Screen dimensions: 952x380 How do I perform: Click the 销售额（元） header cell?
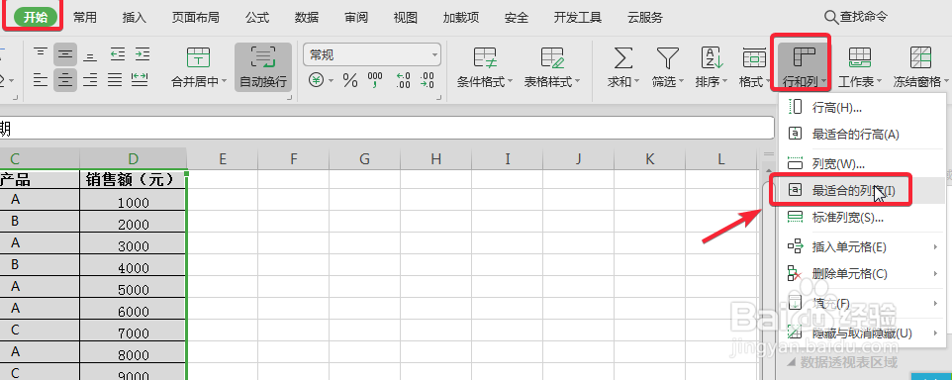click(133, 179)
